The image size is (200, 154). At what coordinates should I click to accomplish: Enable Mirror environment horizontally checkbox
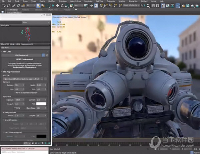pyautogui.click(x=15, y=93)
